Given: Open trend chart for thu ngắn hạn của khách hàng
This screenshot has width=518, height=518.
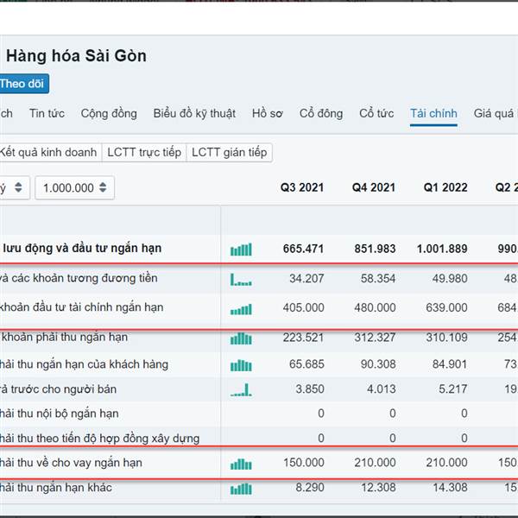Looking at the screenshot, I should [x=241, y=365].
